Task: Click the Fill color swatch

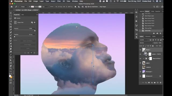Action: (x=33, y=7)
